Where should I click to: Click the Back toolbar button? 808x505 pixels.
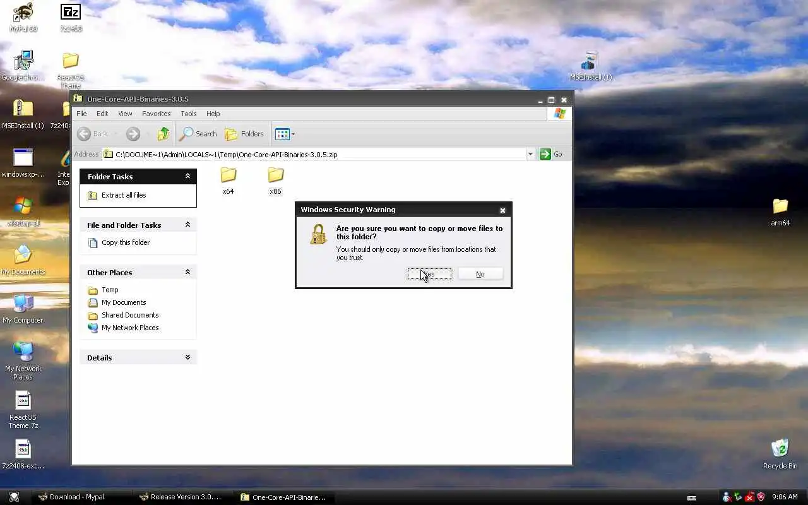pos(93,134)
